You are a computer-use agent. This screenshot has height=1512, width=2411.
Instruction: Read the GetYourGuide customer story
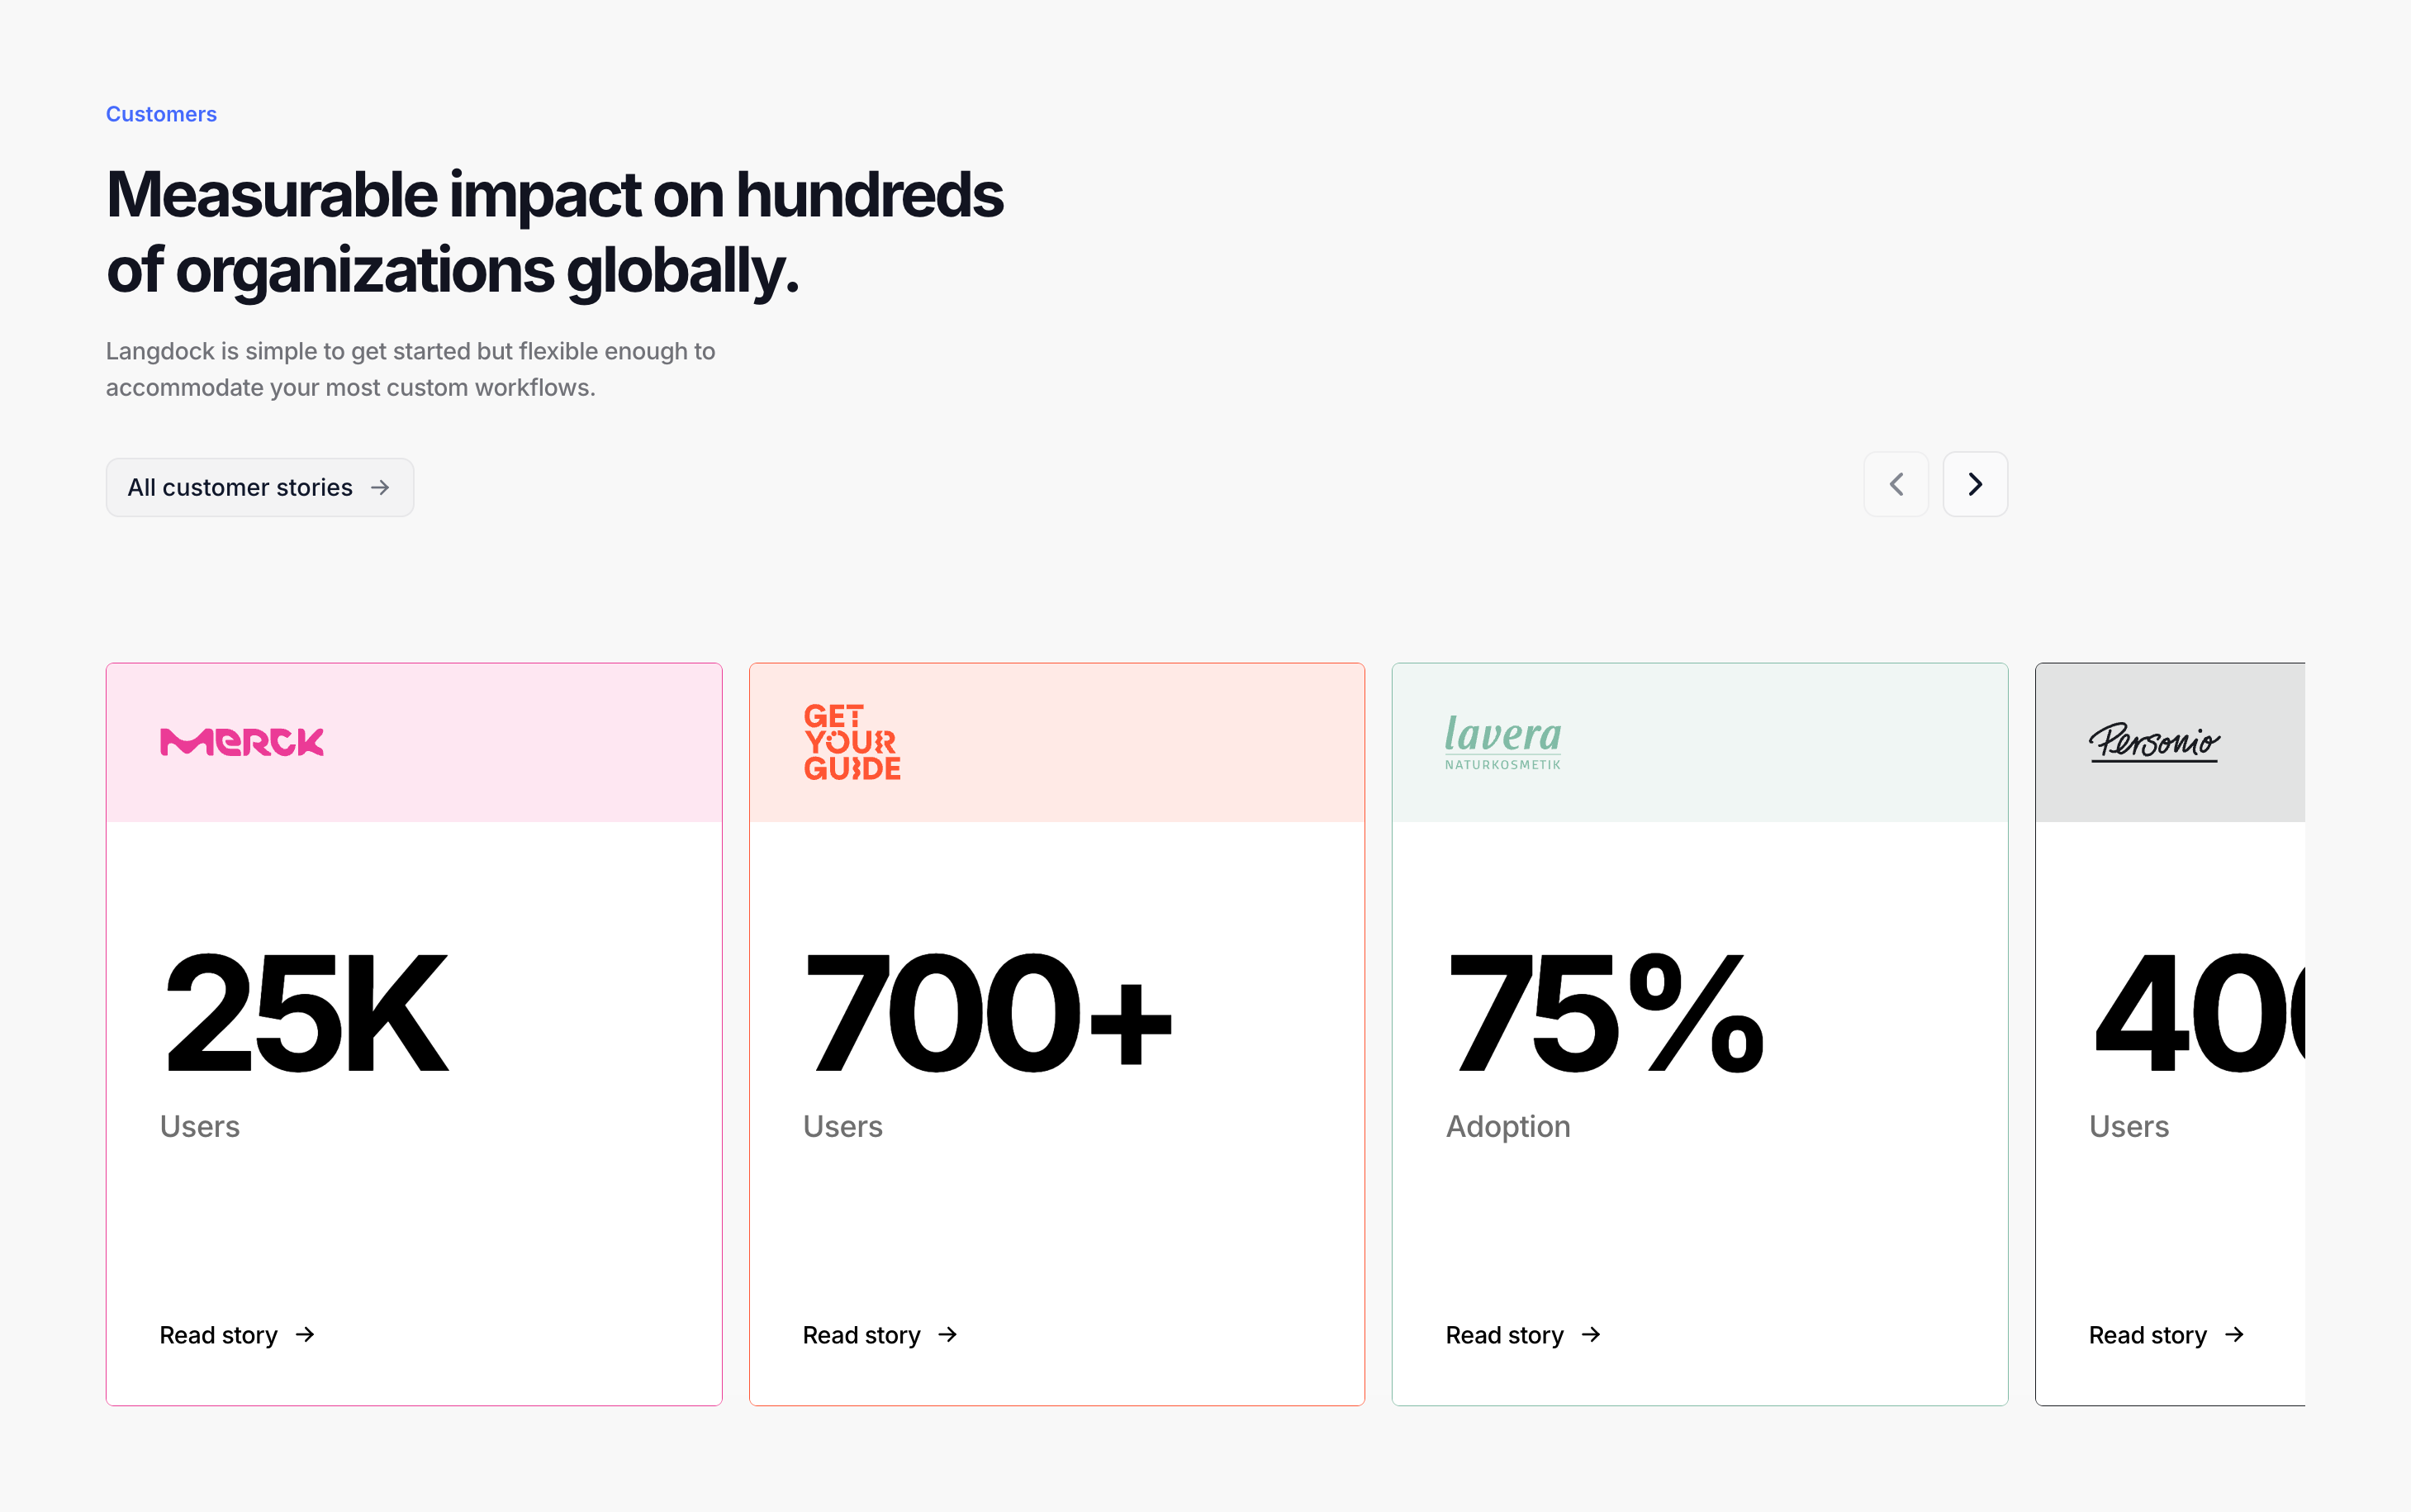click(861, 1335)
